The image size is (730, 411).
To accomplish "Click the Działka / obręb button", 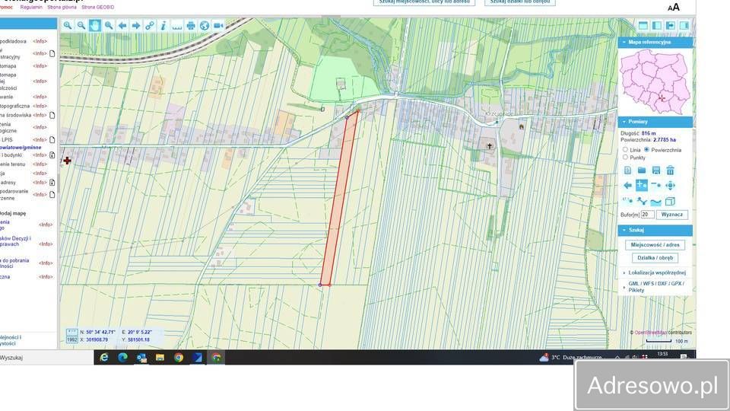I will (655, 258).
